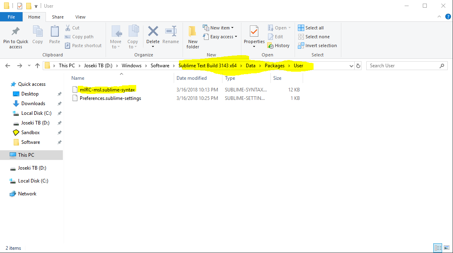The image size is (453, 253).
Task: Click the Edit ribbon command
Action: (x=276, y=37)
